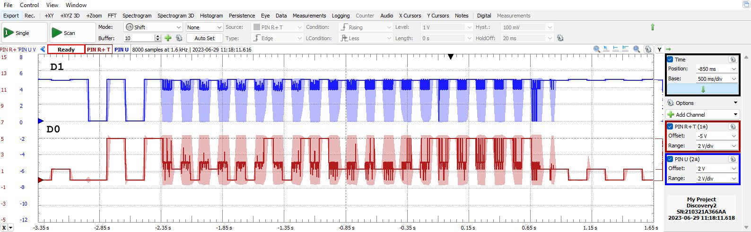Click the green down arrow in Time panel
This screenshot has height=232, width=751.
[x=703, y=89]
